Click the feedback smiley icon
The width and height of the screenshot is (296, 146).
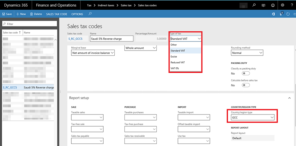(273, 5)
